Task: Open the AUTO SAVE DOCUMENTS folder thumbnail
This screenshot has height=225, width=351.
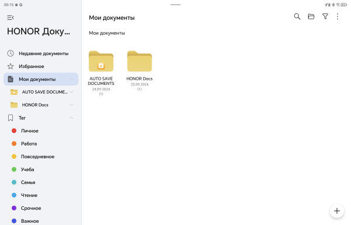Action: coord(101,61)
